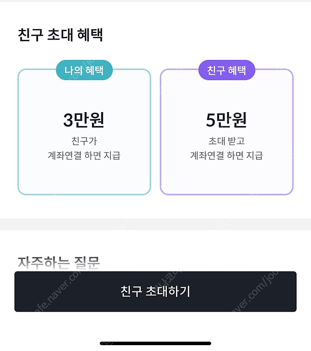This screenshot has height=351, width=311.
Task: Tap 친구가 계좌연결 하면 지급 description
Action: (x=84, y=148)
